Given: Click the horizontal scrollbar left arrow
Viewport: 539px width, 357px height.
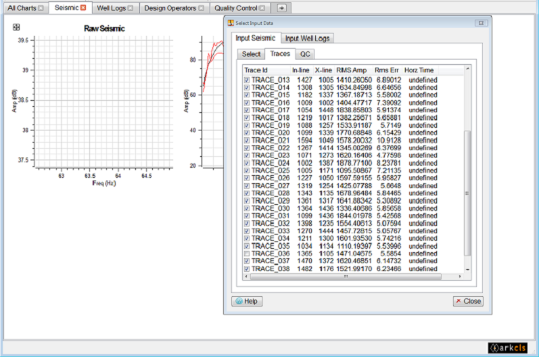Looking at the screenshot, I should pos(246,277).
